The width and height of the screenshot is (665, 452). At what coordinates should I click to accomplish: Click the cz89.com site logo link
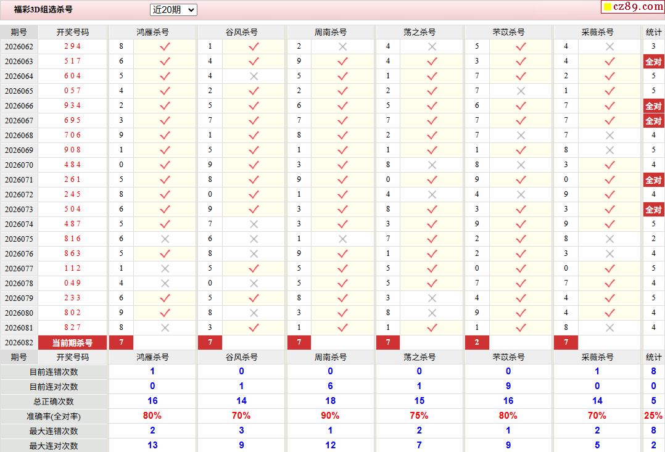click(632, 7)
